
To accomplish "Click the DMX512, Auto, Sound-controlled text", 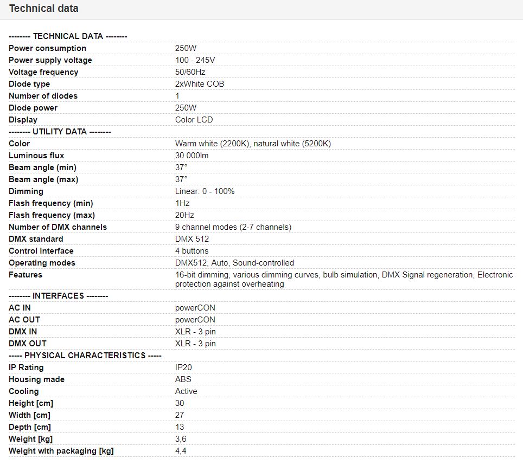I will (234, 263).
